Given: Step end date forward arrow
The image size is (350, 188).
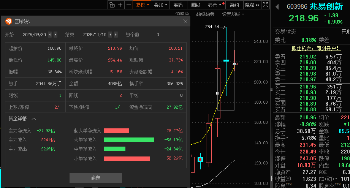Looking at the screenshot, I should pos(116,35).
